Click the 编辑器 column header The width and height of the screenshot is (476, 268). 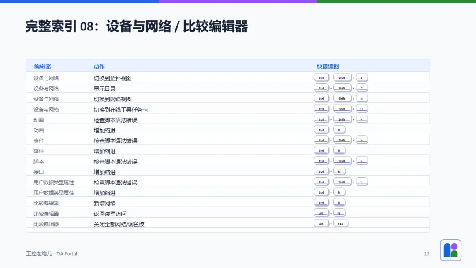[42, 66]
